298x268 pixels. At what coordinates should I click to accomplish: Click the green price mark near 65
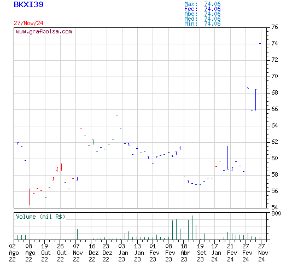click(116, 115)
